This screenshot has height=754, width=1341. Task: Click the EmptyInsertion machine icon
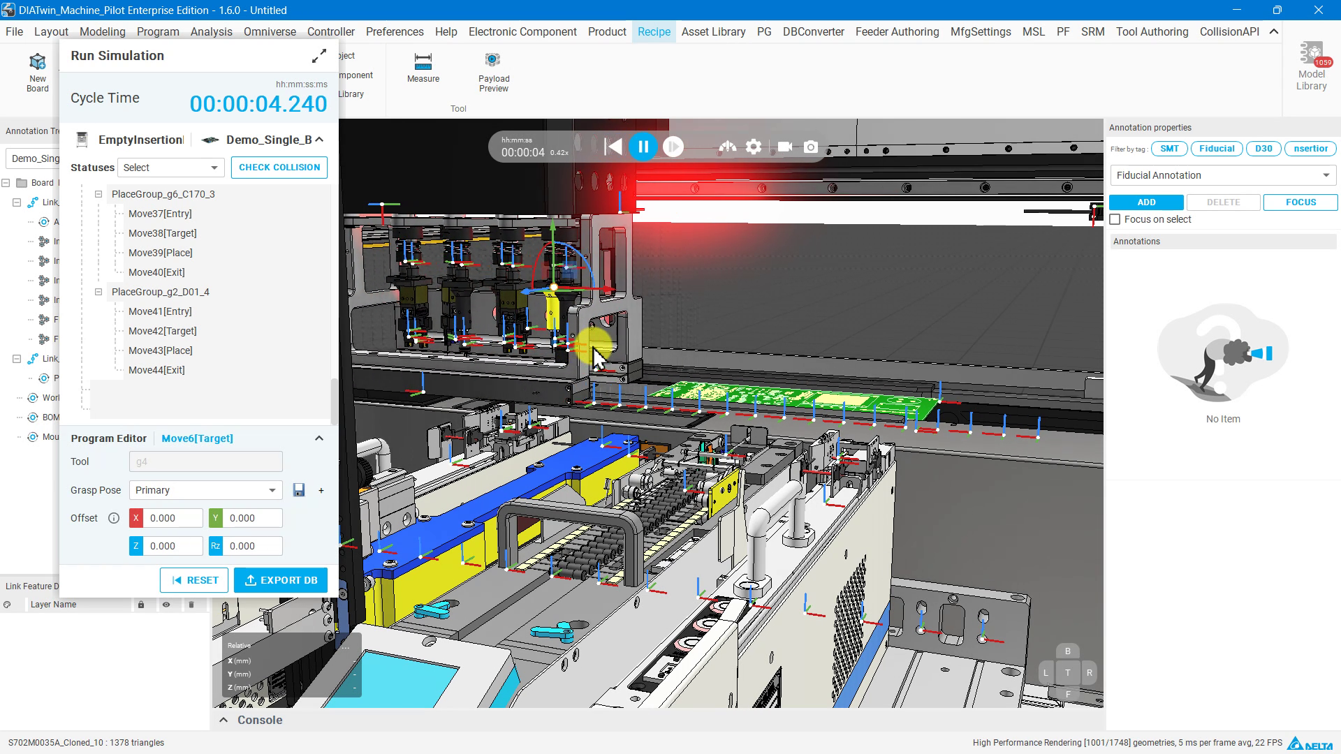point(82,140)
